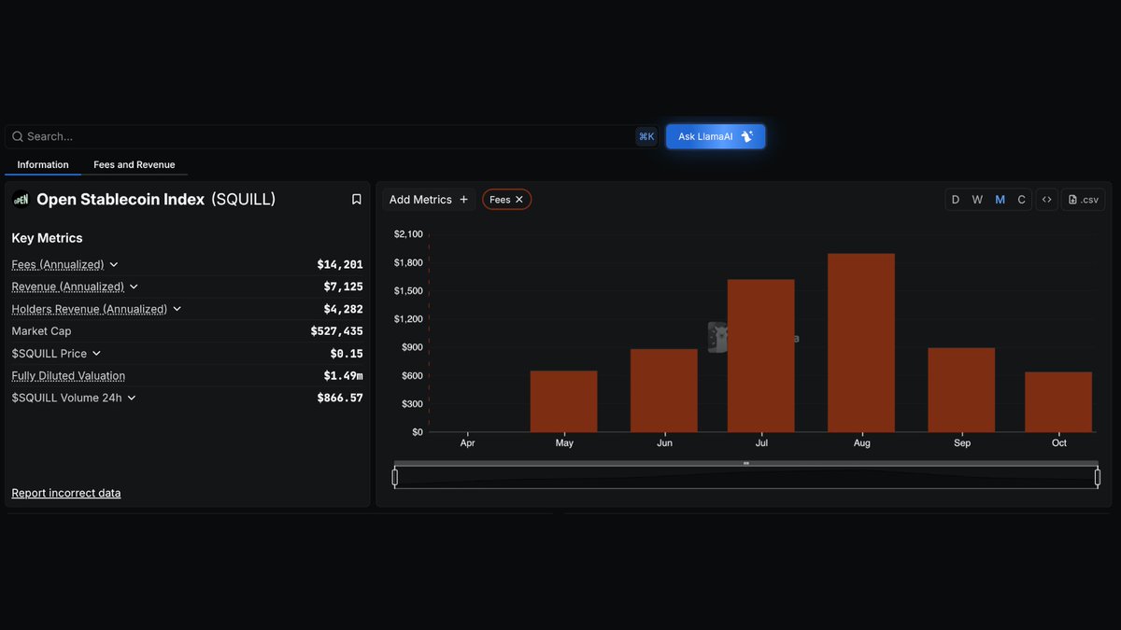Remove the Fees metric chip
The height and width of the screenshot is (630, 1121).
point(519,200)
